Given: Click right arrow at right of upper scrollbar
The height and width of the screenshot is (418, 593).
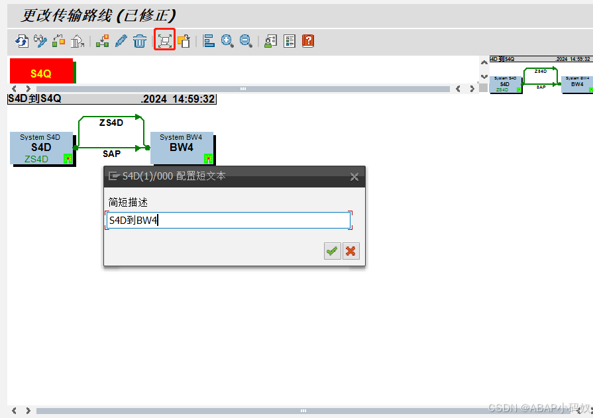Looking at the screenshot, I should [x=472, y=89].
